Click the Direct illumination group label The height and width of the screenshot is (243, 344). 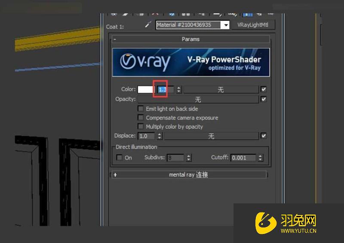tap(136, 147)
